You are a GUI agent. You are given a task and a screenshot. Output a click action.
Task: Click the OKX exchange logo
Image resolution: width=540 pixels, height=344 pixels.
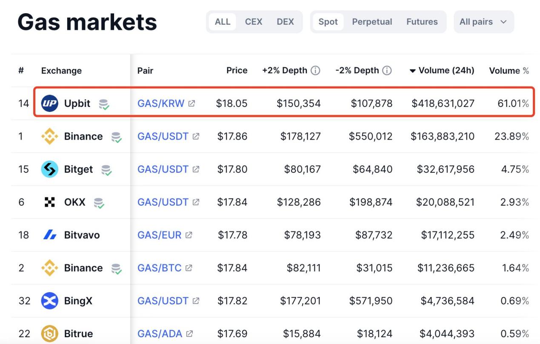point(49,202)
